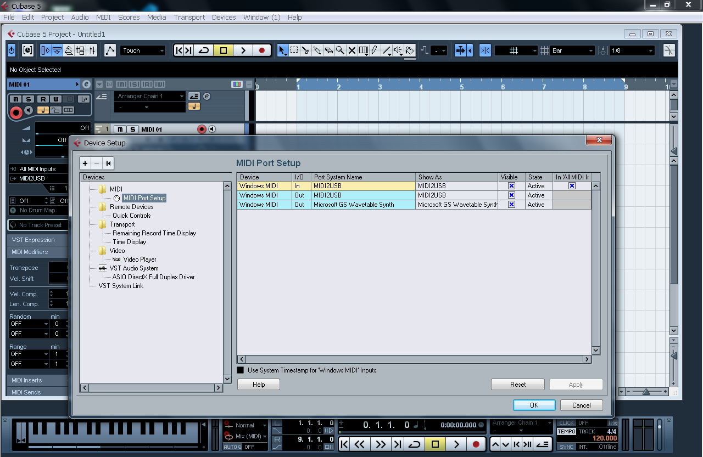Click the Reset button in Device Setup
The height and width of the screenshot is (457, 703).
pyautogui.click(x=518, y=385)
